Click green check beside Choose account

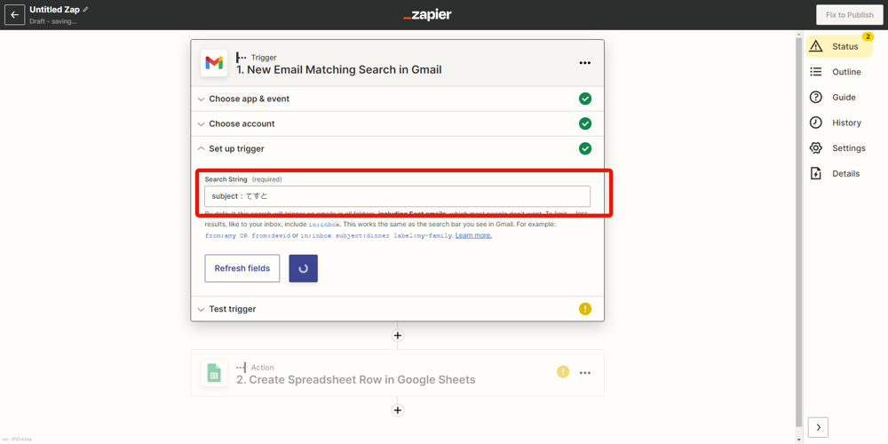585,123
